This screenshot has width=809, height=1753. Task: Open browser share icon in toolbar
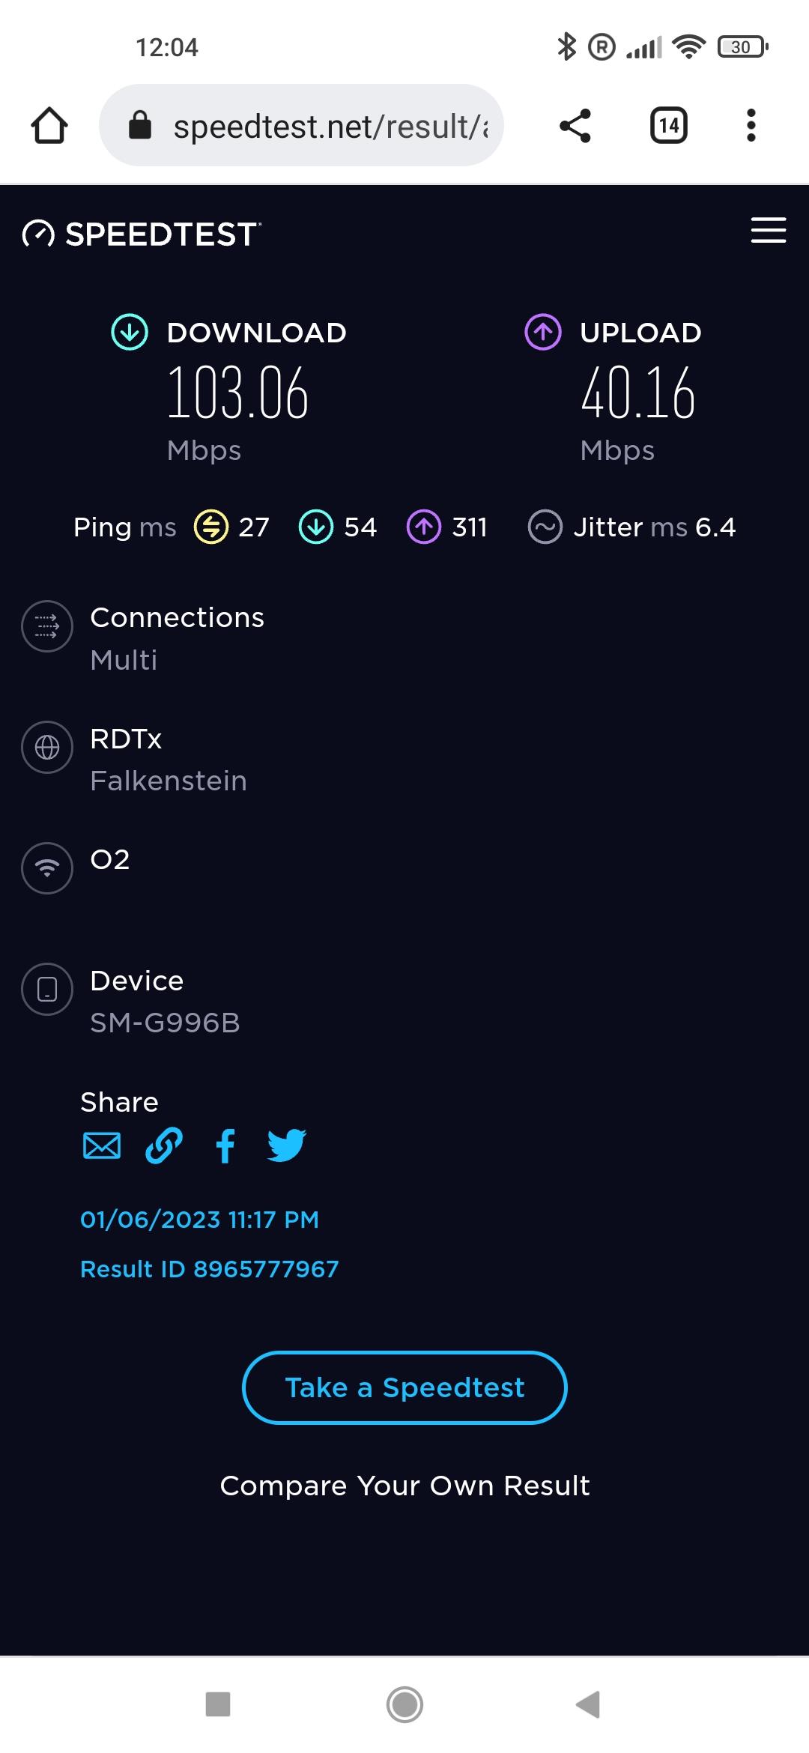(575, 125)
